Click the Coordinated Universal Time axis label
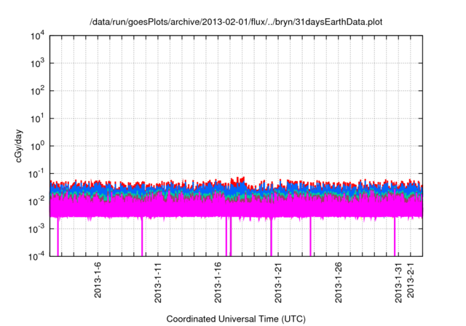 [235, 319]
